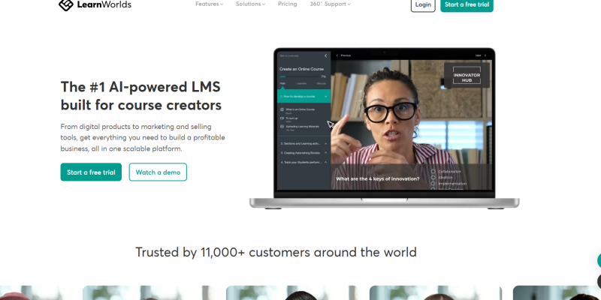Click the Previous arrow in the course player
This screenshot has height=300, width=601.
point(337,55)
